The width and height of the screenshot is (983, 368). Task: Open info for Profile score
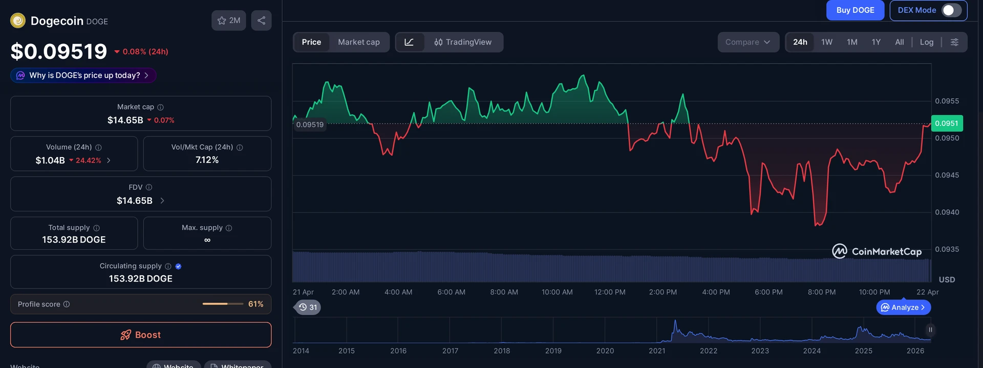coord(67,304)
